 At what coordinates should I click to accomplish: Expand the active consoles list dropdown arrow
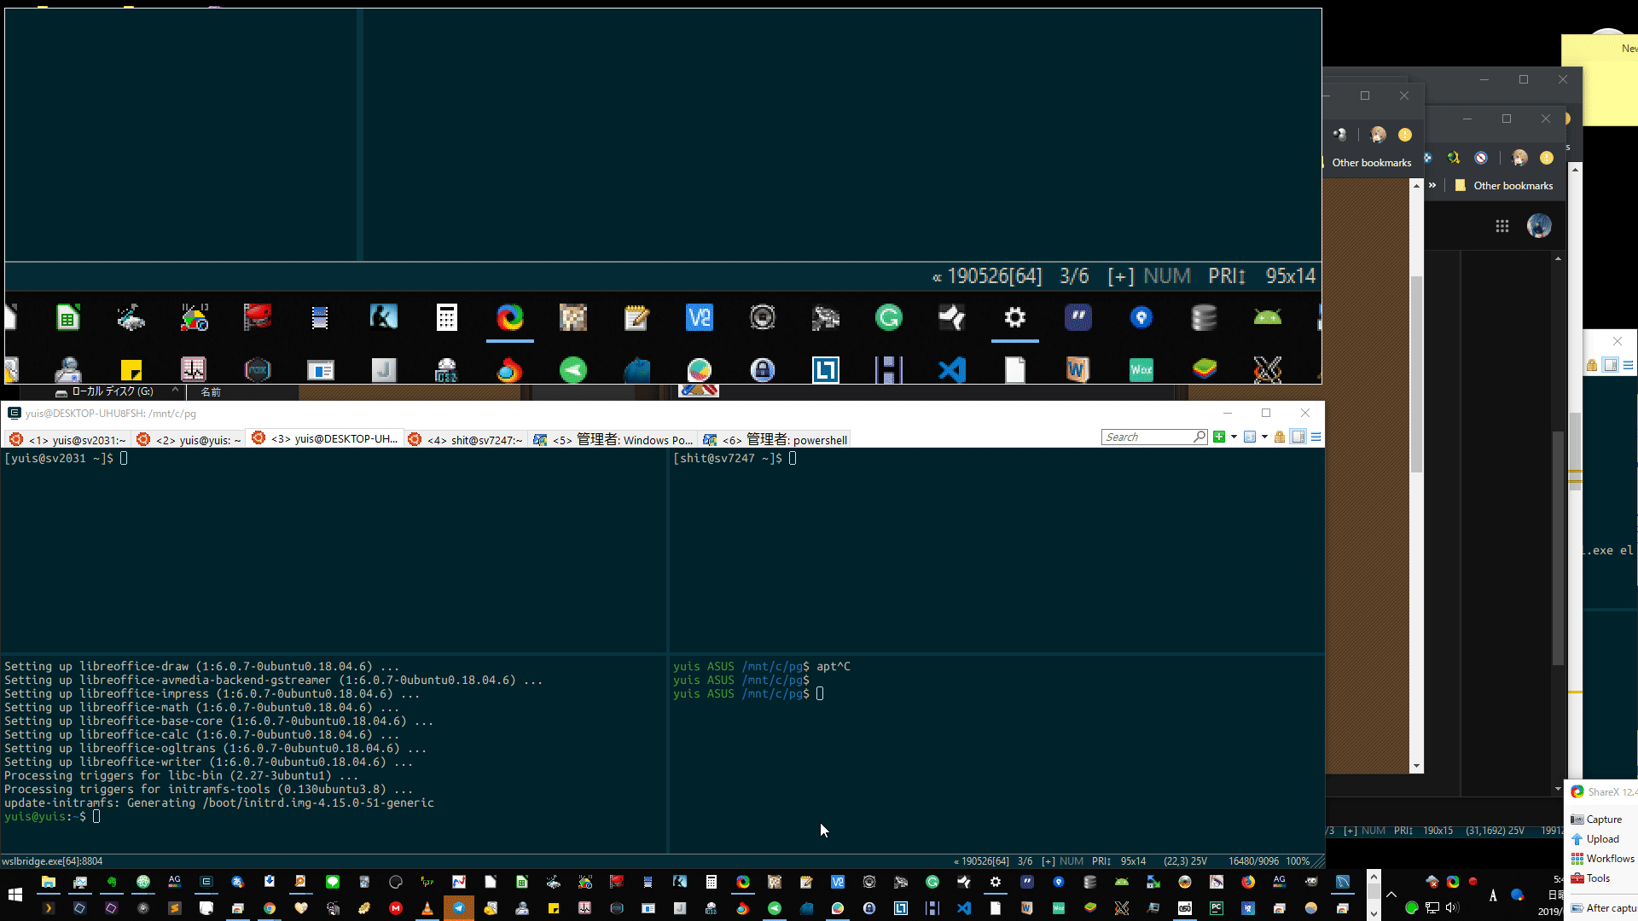(1264, 437)
